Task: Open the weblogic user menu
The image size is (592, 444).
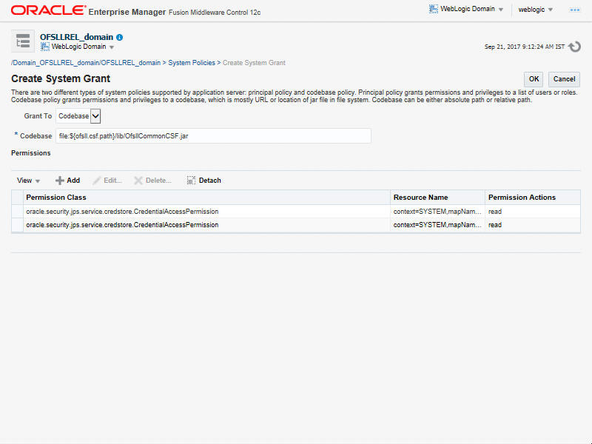Action: click(535, 10)
